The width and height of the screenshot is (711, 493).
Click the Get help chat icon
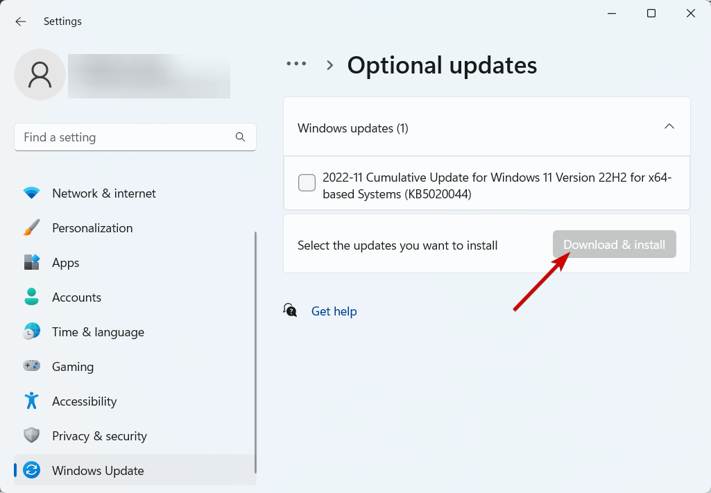tap(290, 311)
